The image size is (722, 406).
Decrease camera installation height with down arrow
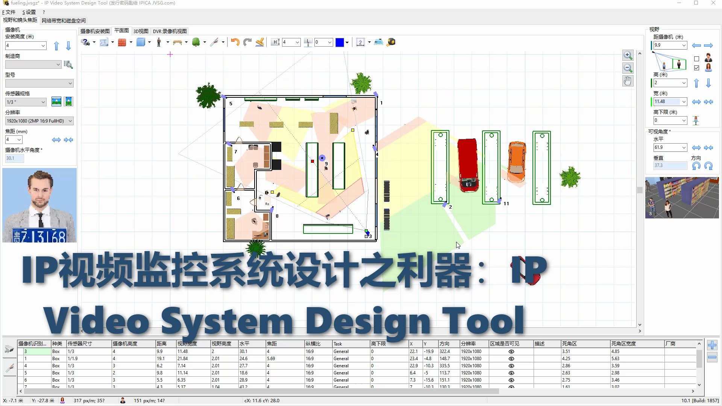click(x=68, y=46)
